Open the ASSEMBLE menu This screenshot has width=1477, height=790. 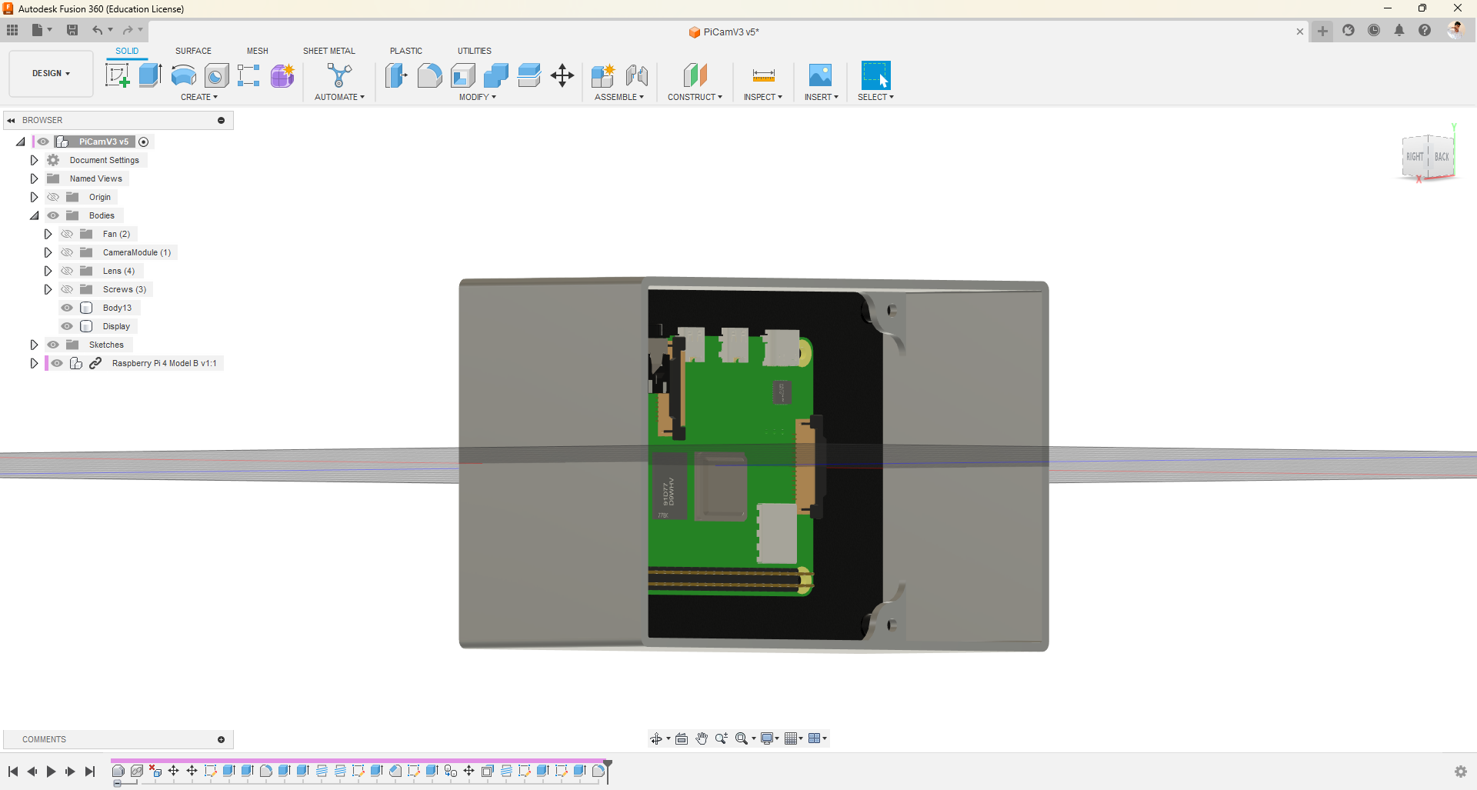pyautogui.click(x=619, y=97)
